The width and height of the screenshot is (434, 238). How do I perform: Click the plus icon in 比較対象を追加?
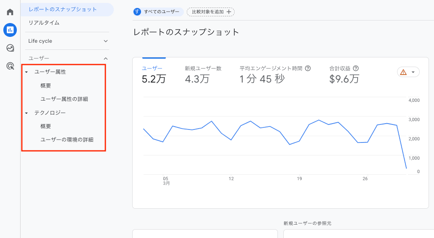point(229,12)
